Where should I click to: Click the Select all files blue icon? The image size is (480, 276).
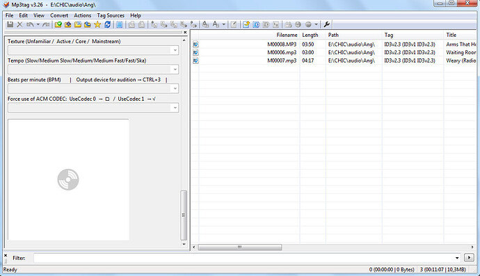[x=120, y=24]
